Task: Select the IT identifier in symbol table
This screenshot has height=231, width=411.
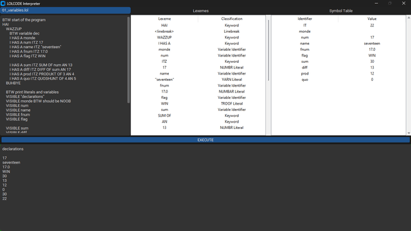Action: pyautogui.click(x=305, y=26)
